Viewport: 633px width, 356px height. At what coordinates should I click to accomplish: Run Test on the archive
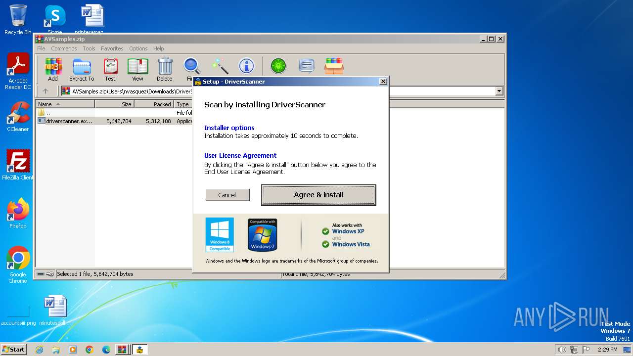click(110, 70)
